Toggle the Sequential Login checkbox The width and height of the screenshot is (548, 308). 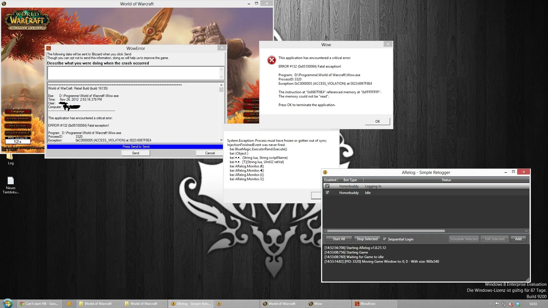[384, 239]
